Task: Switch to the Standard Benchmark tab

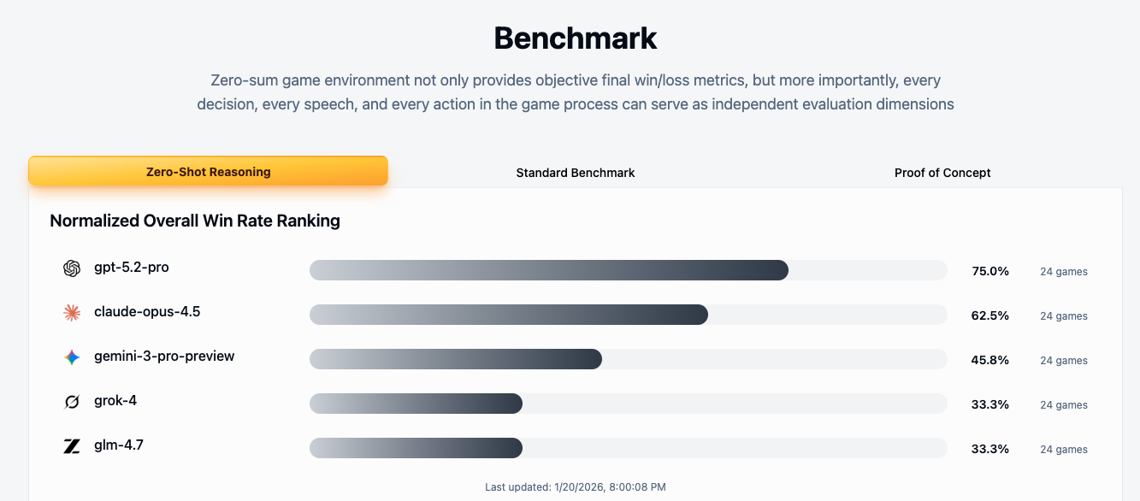Action: (x=576, y=173)
